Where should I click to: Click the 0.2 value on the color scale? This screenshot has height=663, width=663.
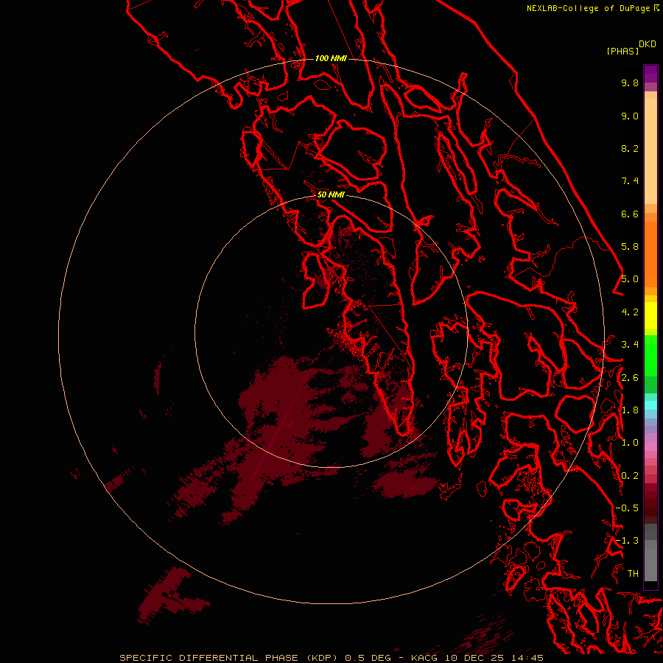630,476
